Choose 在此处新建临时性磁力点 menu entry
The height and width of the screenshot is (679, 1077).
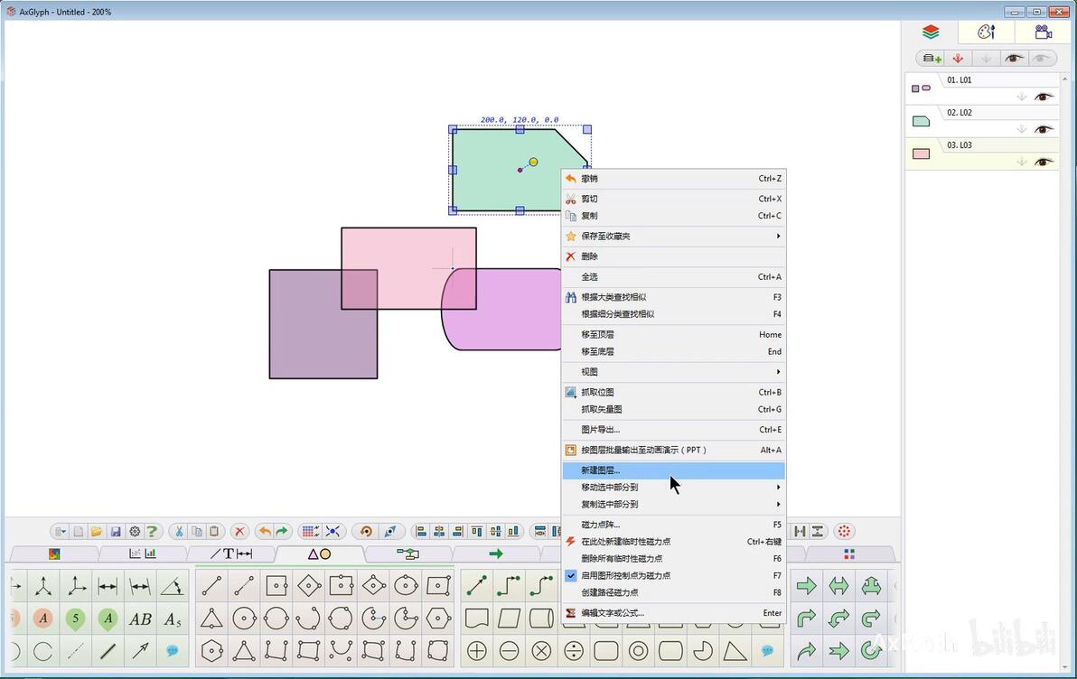click(673, 542)
